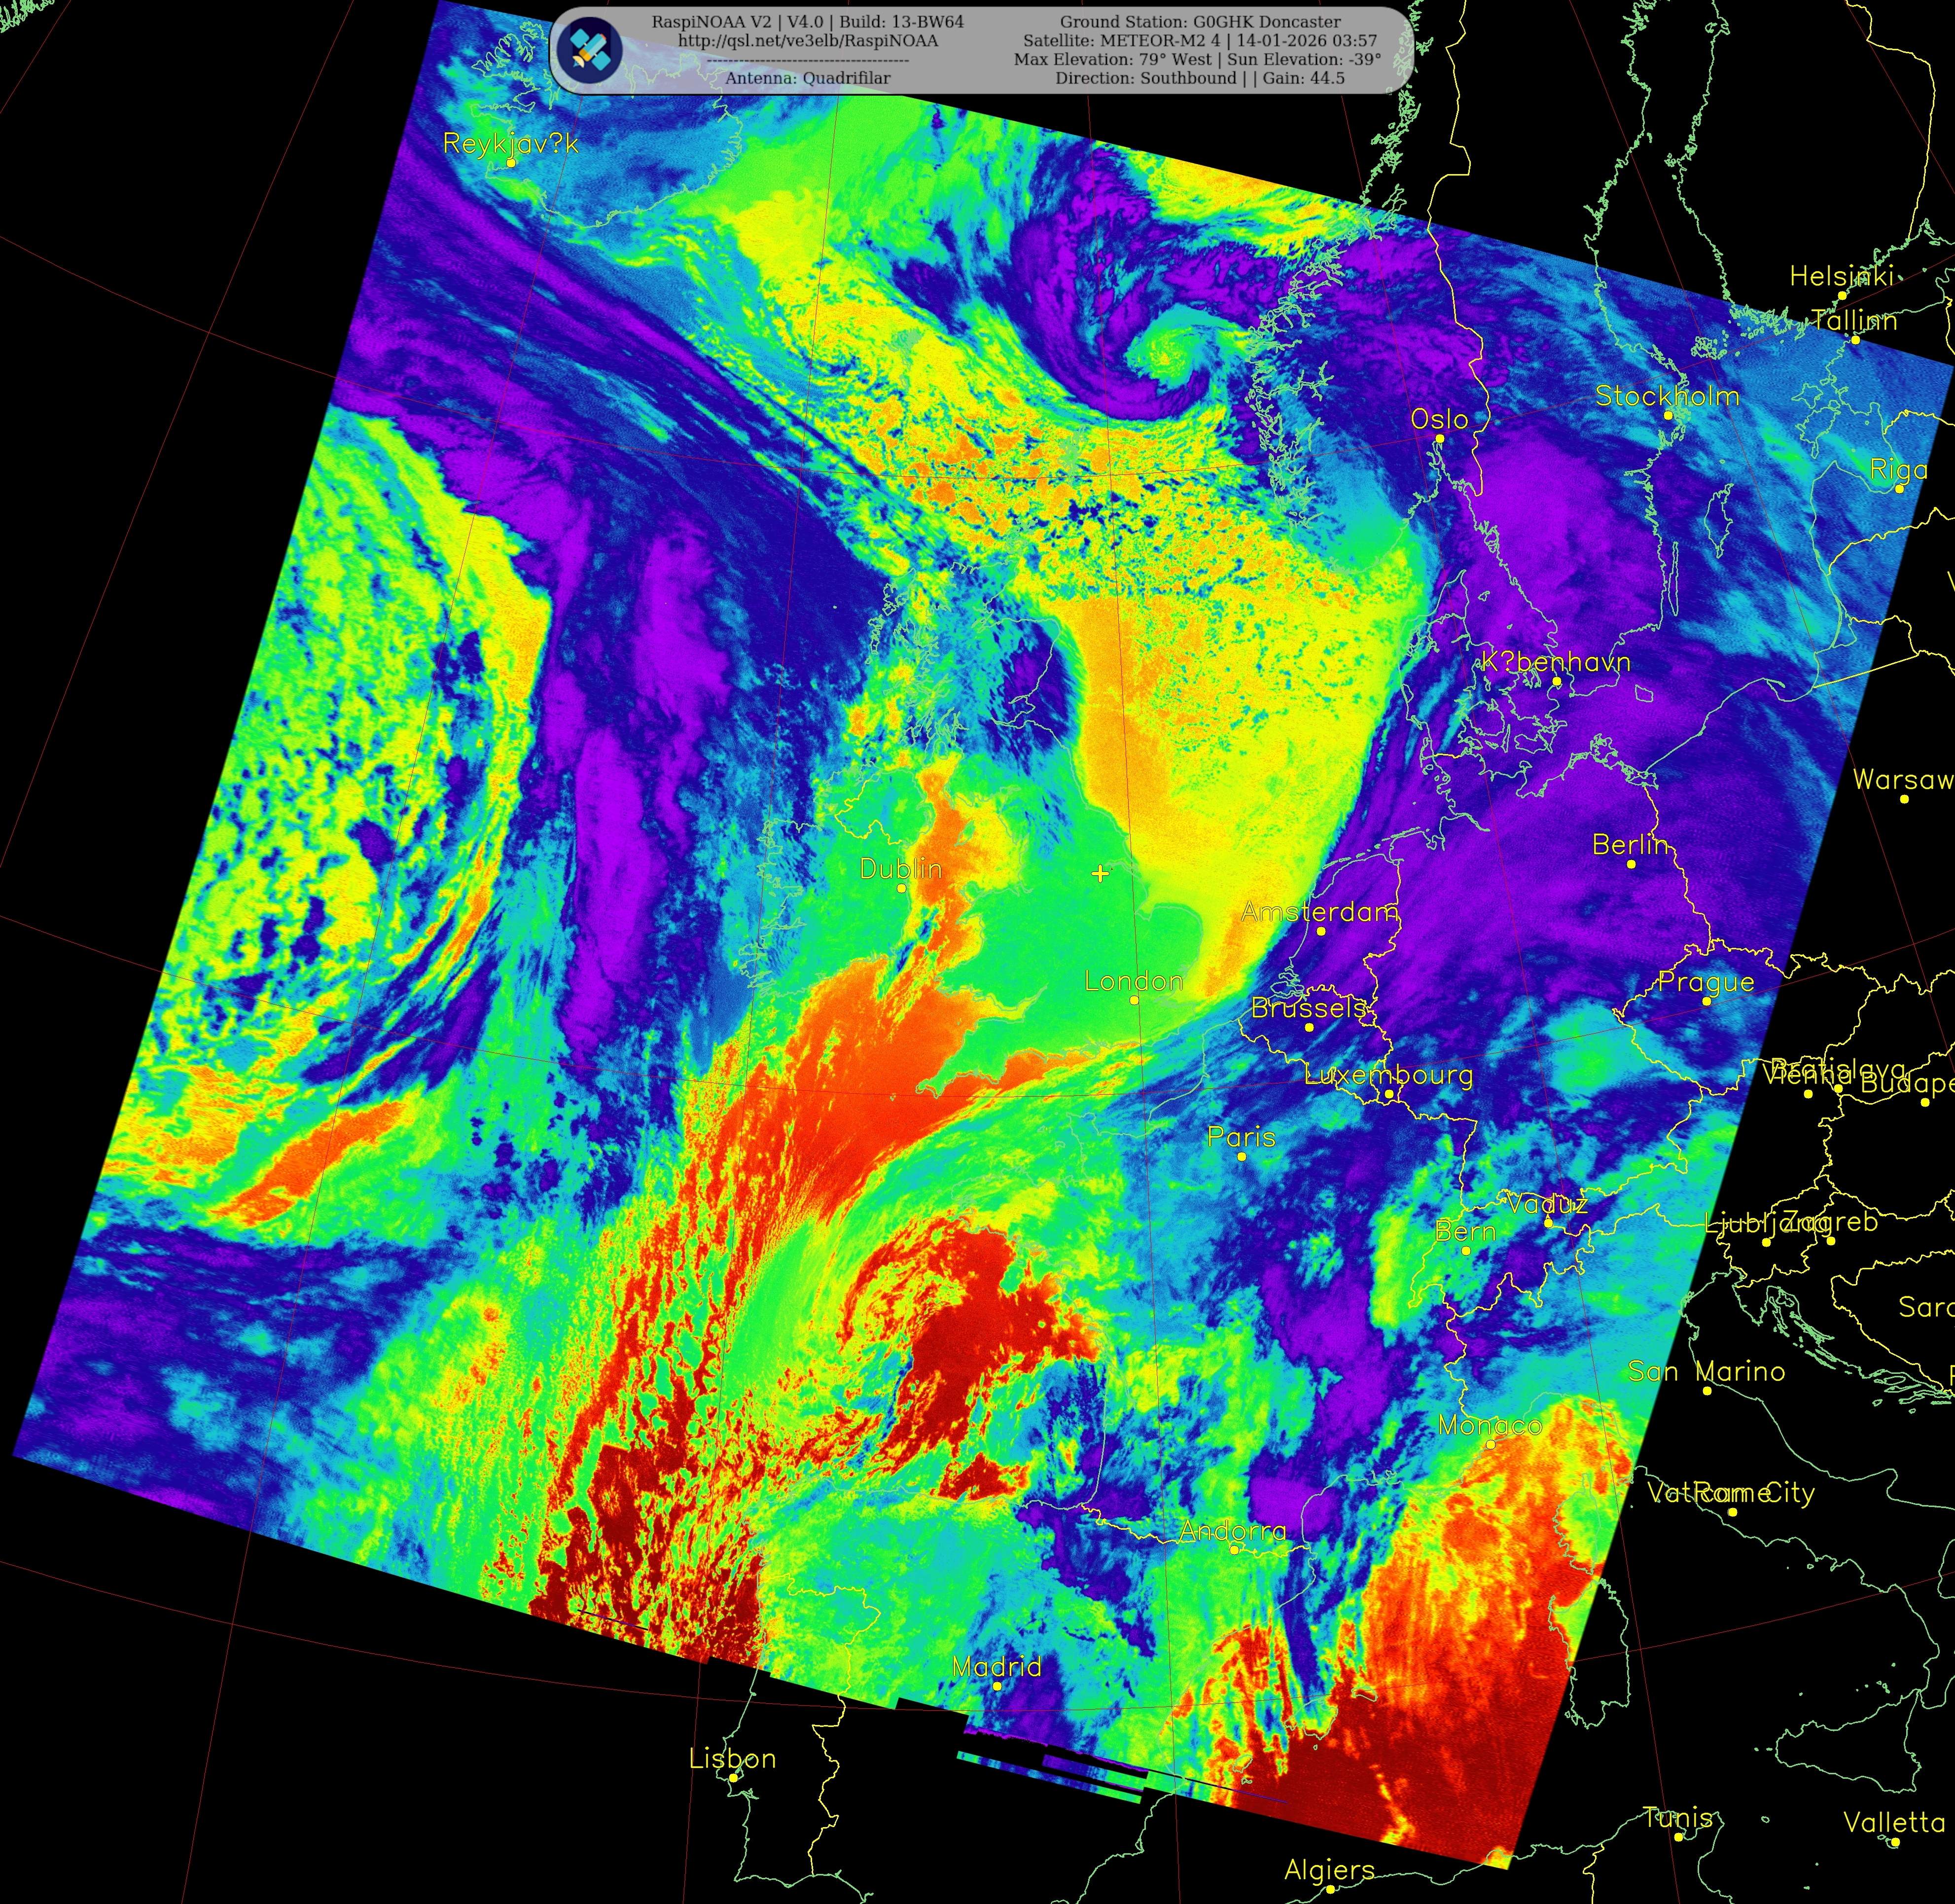Select the Monaco city marker

[1490, 1444]
